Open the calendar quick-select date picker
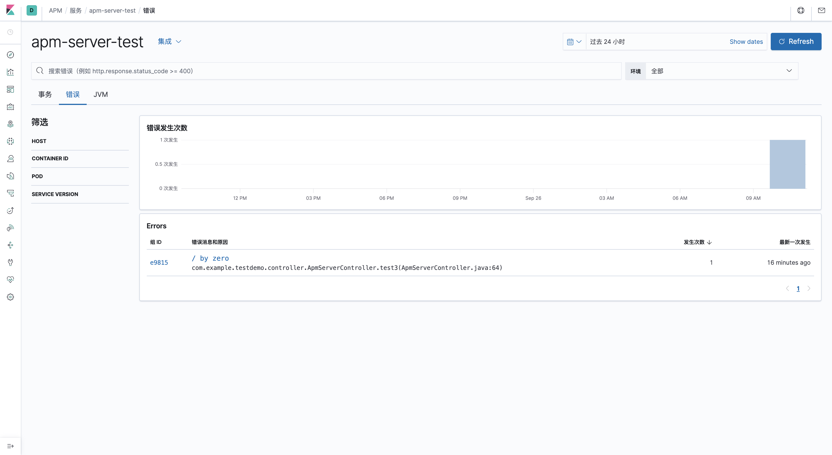The image size is (832, 455). [x=574, y=41]
